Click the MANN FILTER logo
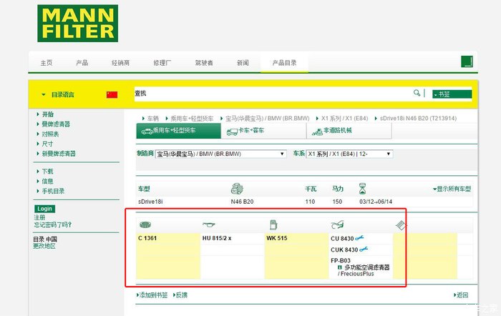This screenshot has width=501, height=316. (77, 23)
